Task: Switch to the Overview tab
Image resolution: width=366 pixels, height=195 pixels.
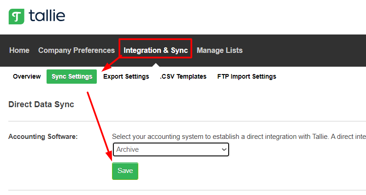Action: 27,76
